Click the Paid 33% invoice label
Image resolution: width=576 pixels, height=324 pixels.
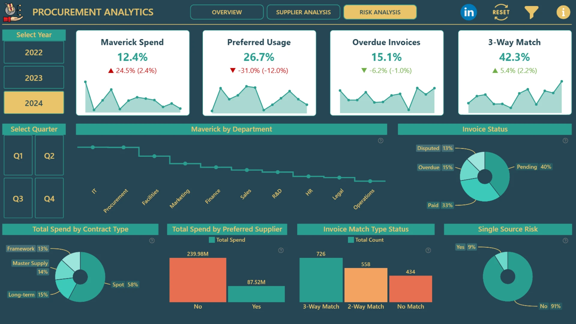[x=440, y=205]
